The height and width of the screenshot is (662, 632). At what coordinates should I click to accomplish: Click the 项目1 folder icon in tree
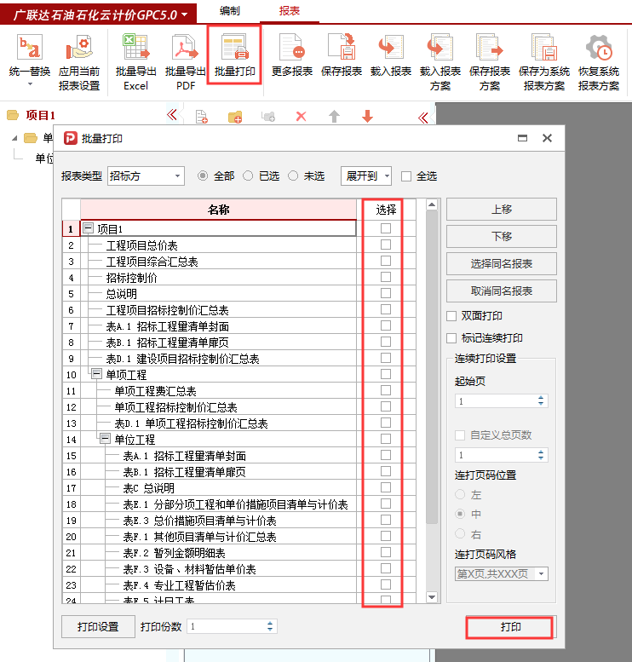tap(13, 115)
